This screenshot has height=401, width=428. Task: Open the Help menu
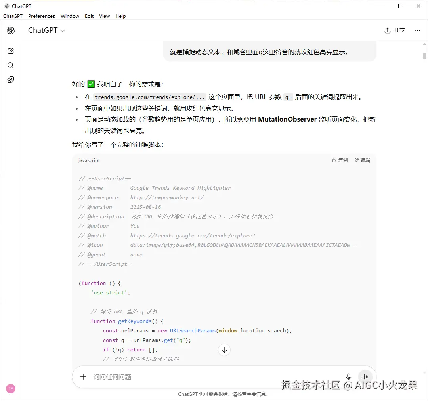(120, 16)
